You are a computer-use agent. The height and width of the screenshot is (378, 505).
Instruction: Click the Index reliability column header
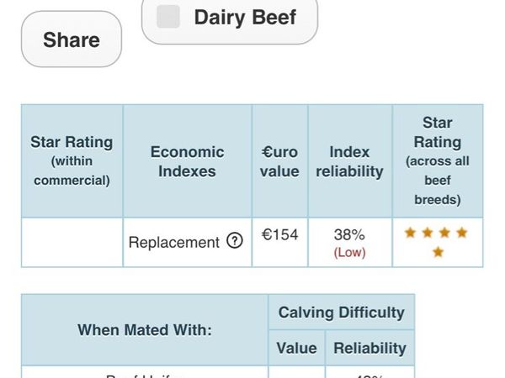pos(350,161)
